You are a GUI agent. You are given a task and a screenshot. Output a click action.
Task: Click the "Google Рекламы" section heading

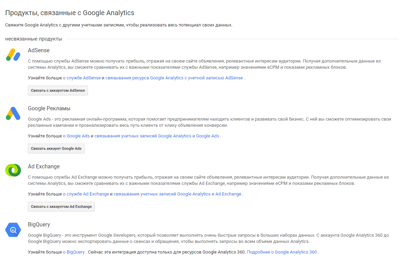49,109
